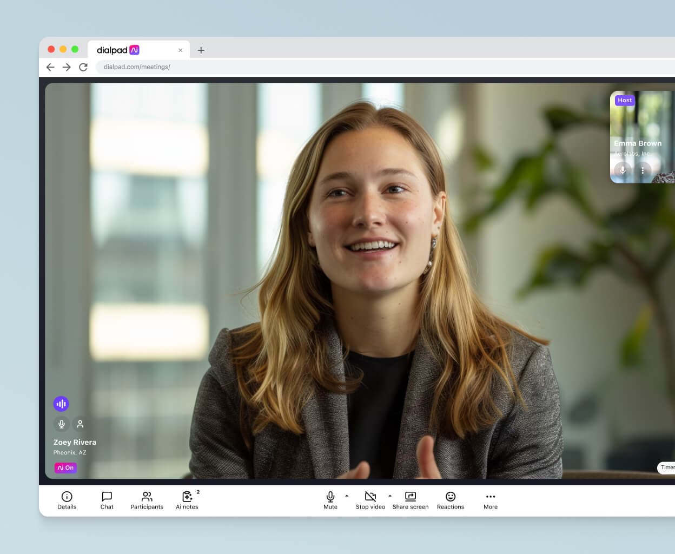675x554 pixels.
Task: Click the Host badge on Emma Brown's tile
Action: click(625, 100)
